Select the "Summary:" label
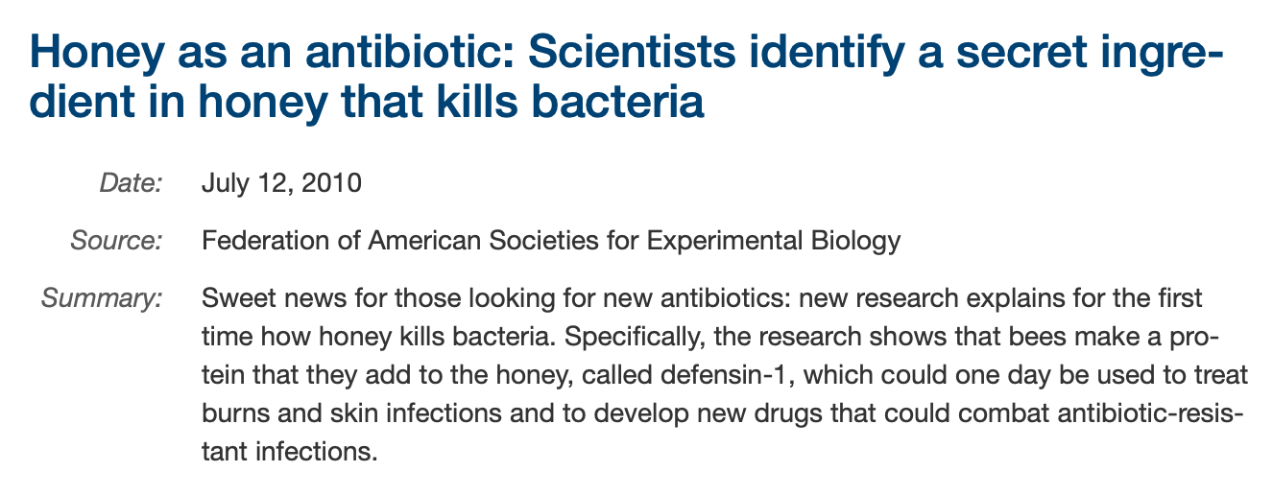Viewport: 1273px width, 495px height. [103, 297]
